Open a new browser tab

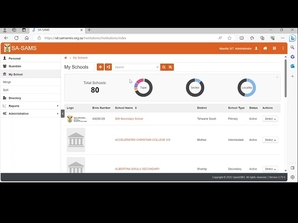(x=89, y=30)
